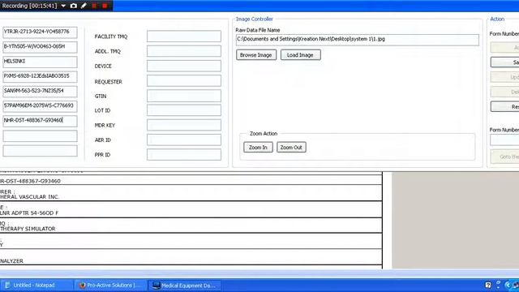This screenshot has height=292, width=519.
Task: Click the ADDL. TMQ input field
Action: tap(184, 51)
